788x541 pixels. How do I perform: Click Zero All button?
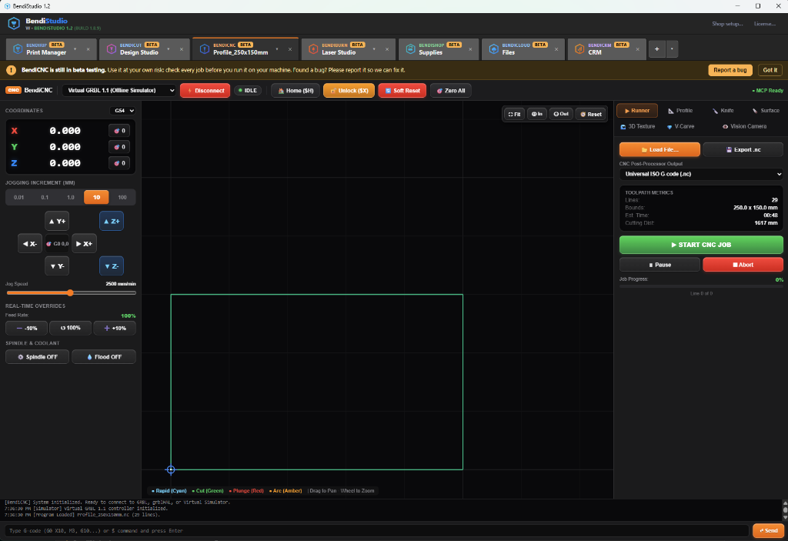click(x=451, y=91)
